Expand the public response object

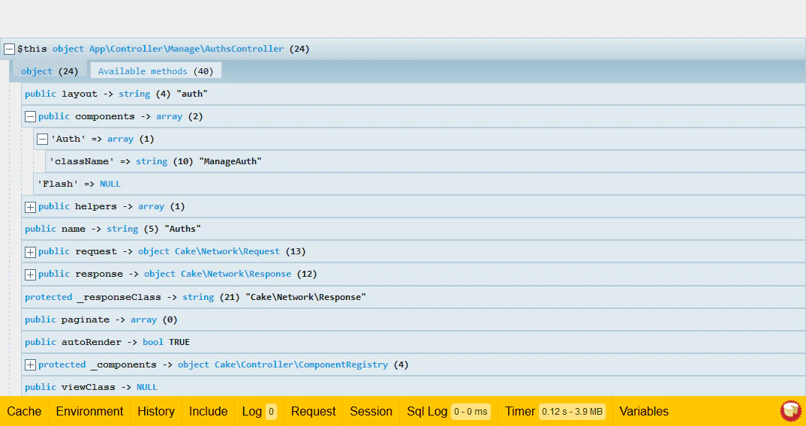(30, 274)
